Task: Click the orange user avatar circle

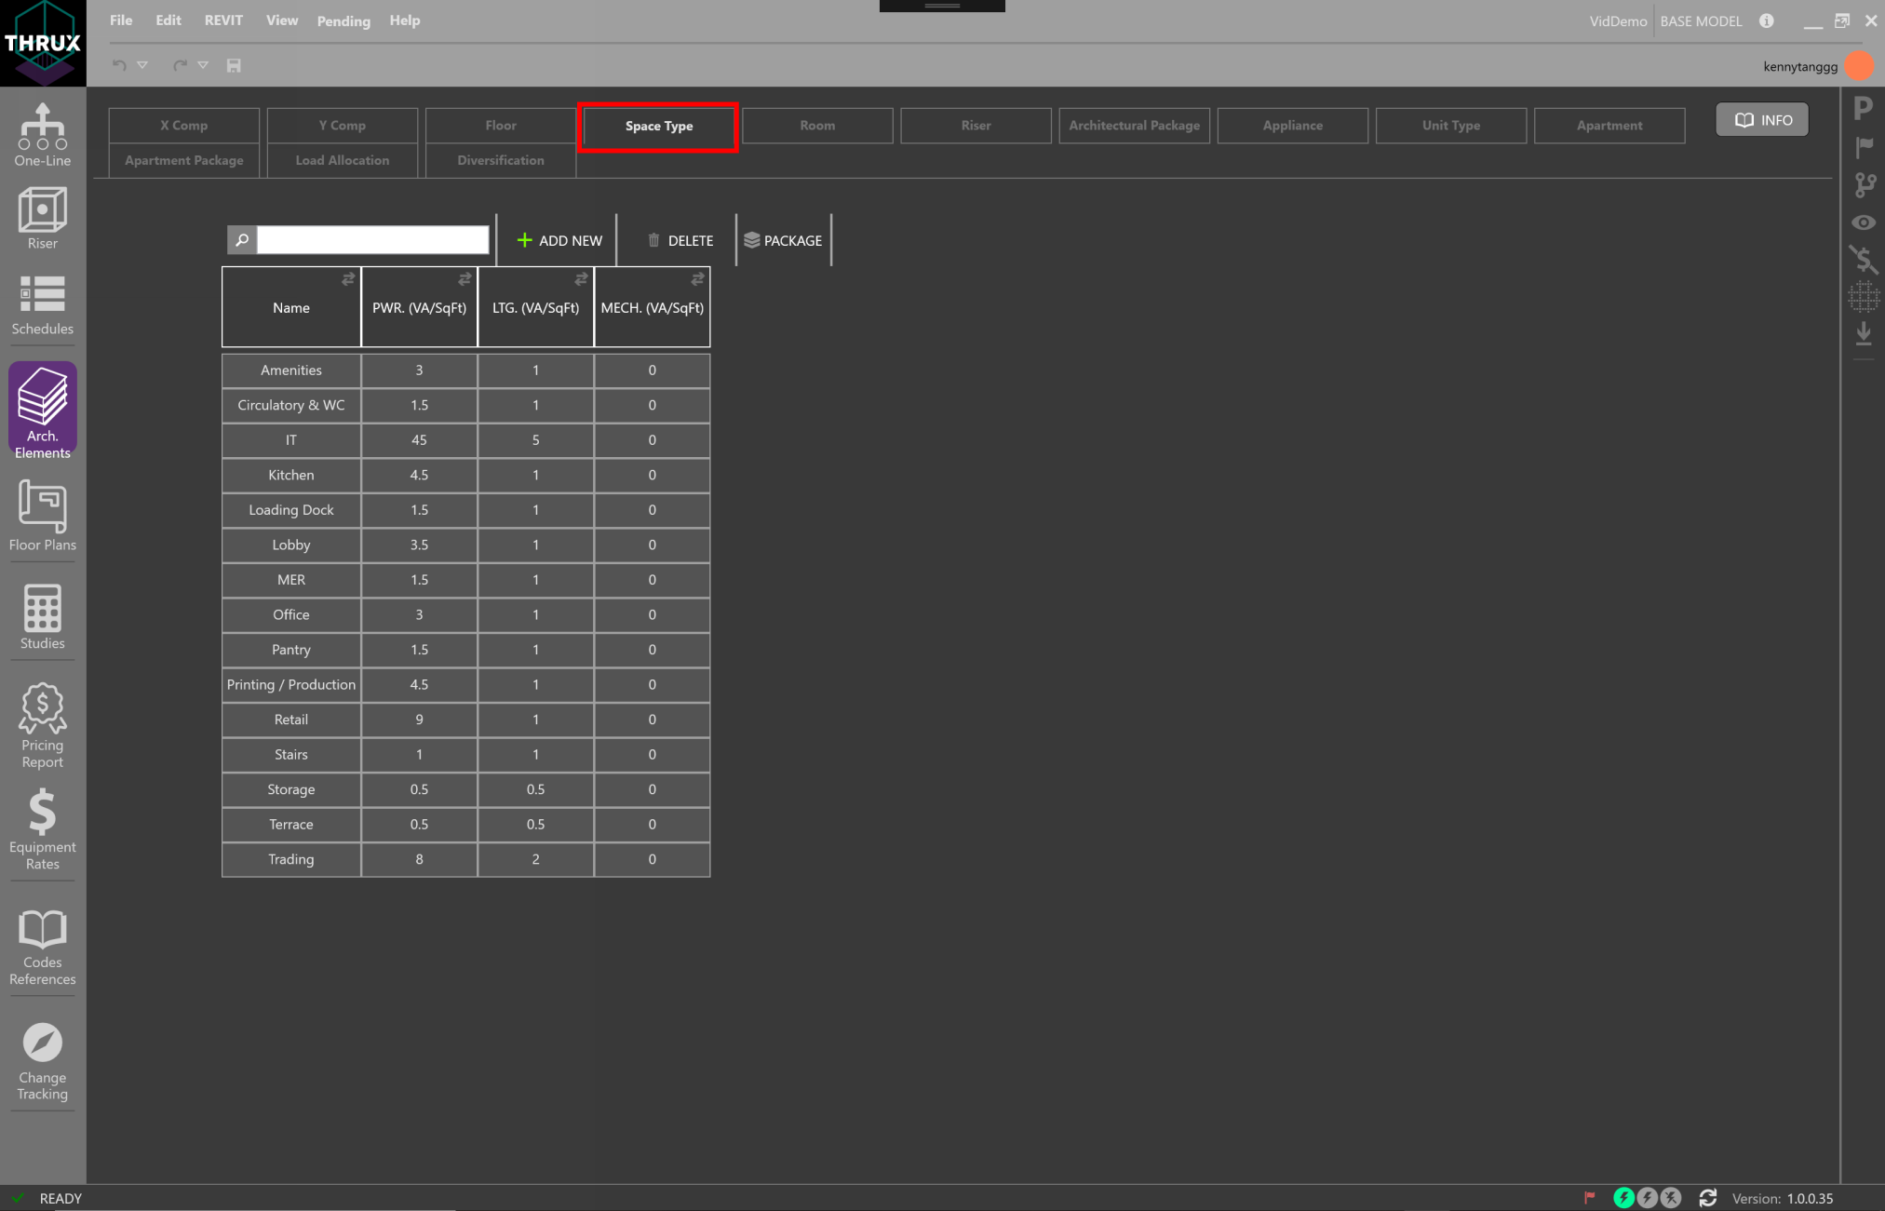Action: pyautogui.click(x=1859, y=66)
